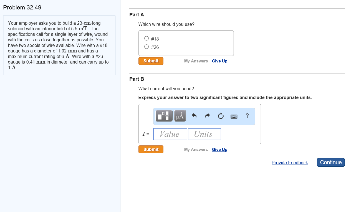Submit the Part A answer

point(151,61)
